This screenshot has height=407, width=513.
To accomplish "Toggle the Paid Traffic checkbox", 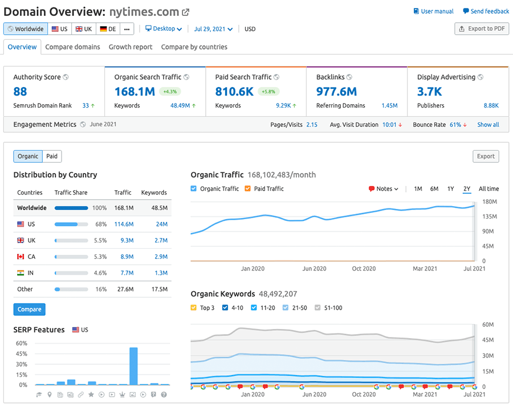I will 248,188.
